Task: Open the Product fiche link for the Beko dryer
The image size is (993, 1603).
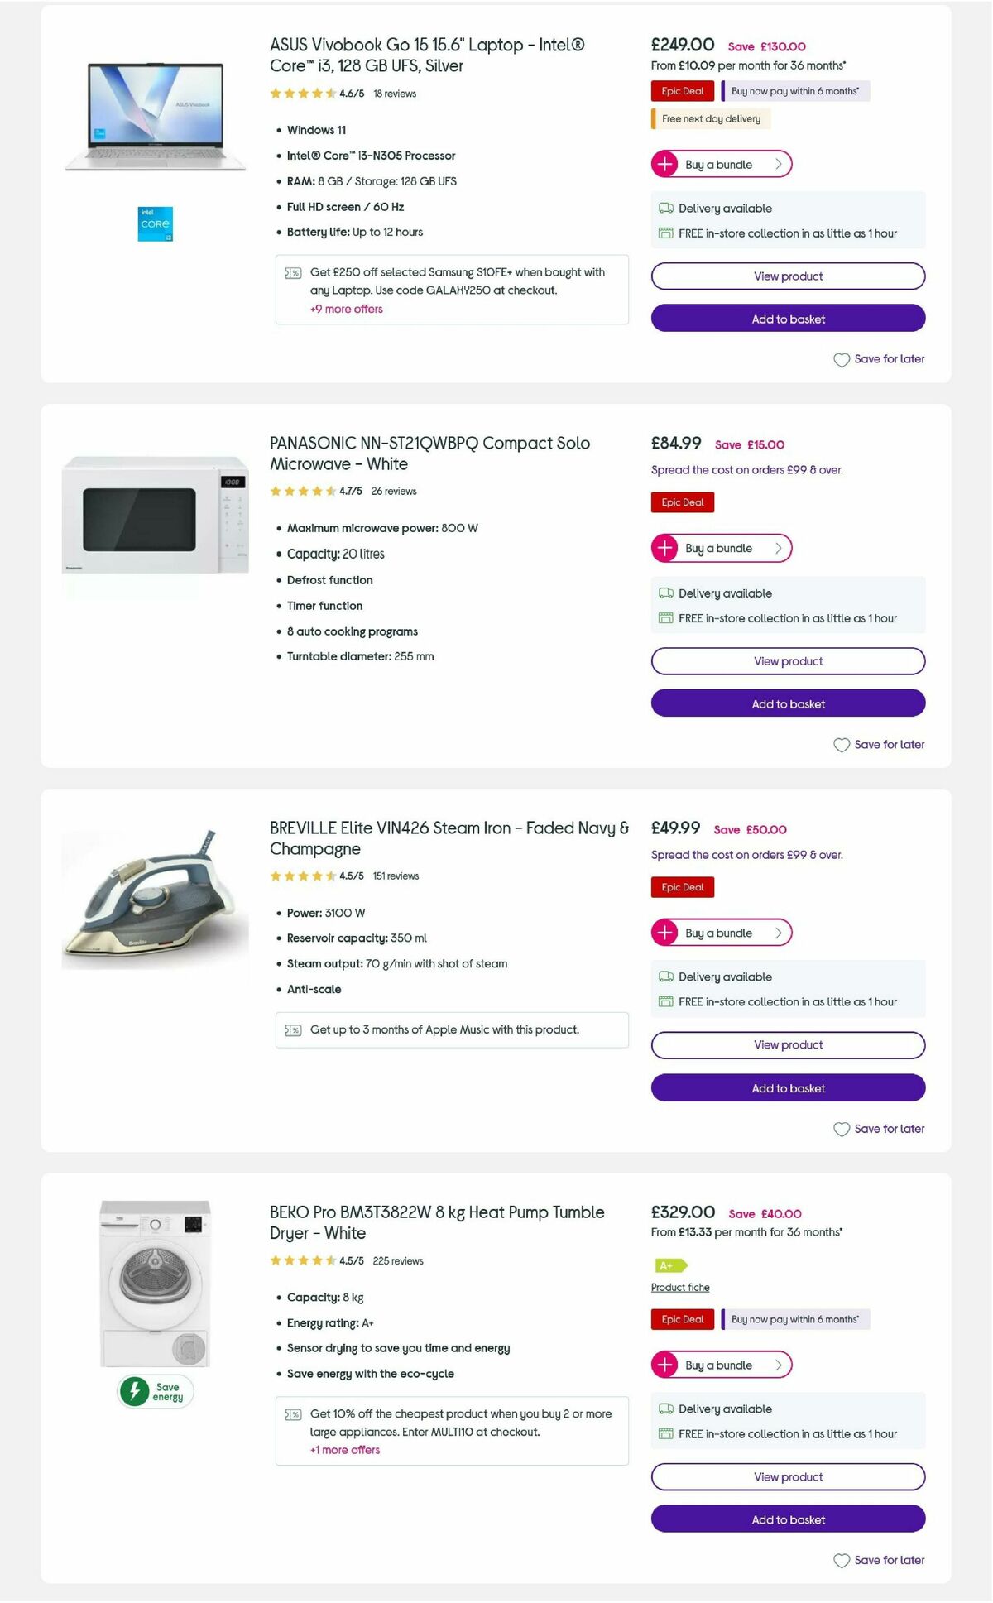Action: 680,1287
